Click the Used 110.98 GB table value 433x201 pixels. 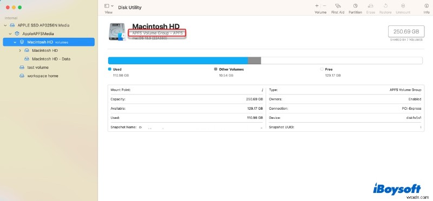(x=255, y=118)
